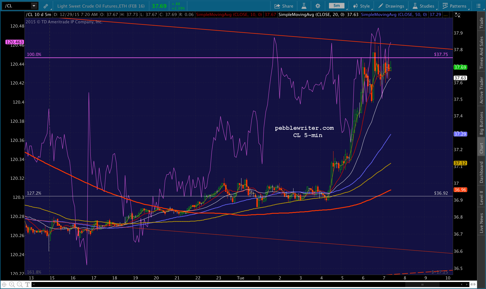Switch to the Times And Sales tab
Screen dimensions: 486x289
coord(481,53)
